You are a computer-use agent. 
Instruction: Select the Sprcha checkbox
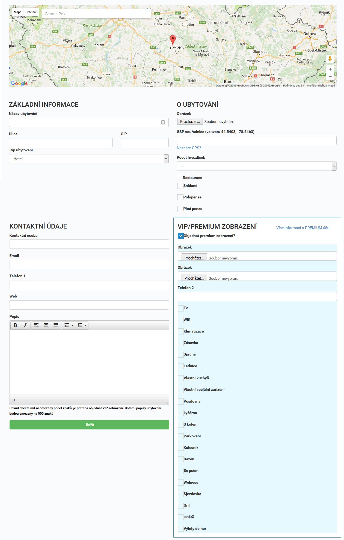pos(180,355)
